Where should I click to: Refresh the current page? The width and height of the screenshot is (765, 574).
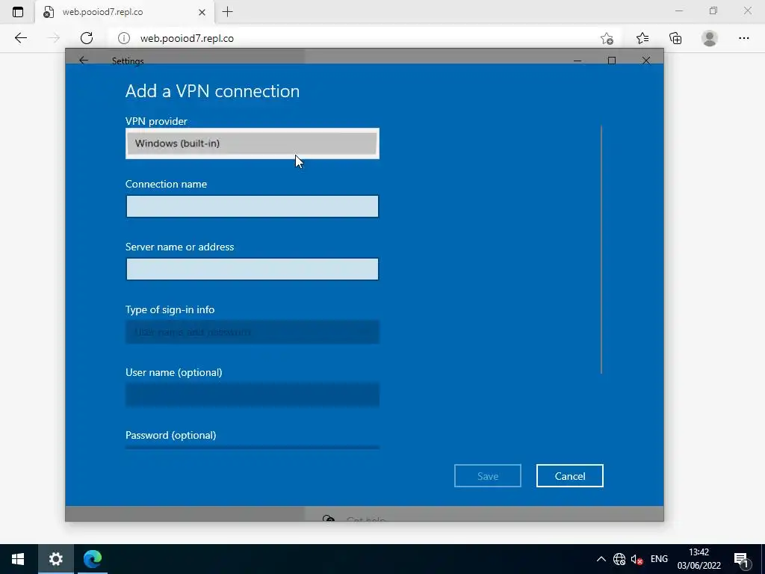click(87, 38)
